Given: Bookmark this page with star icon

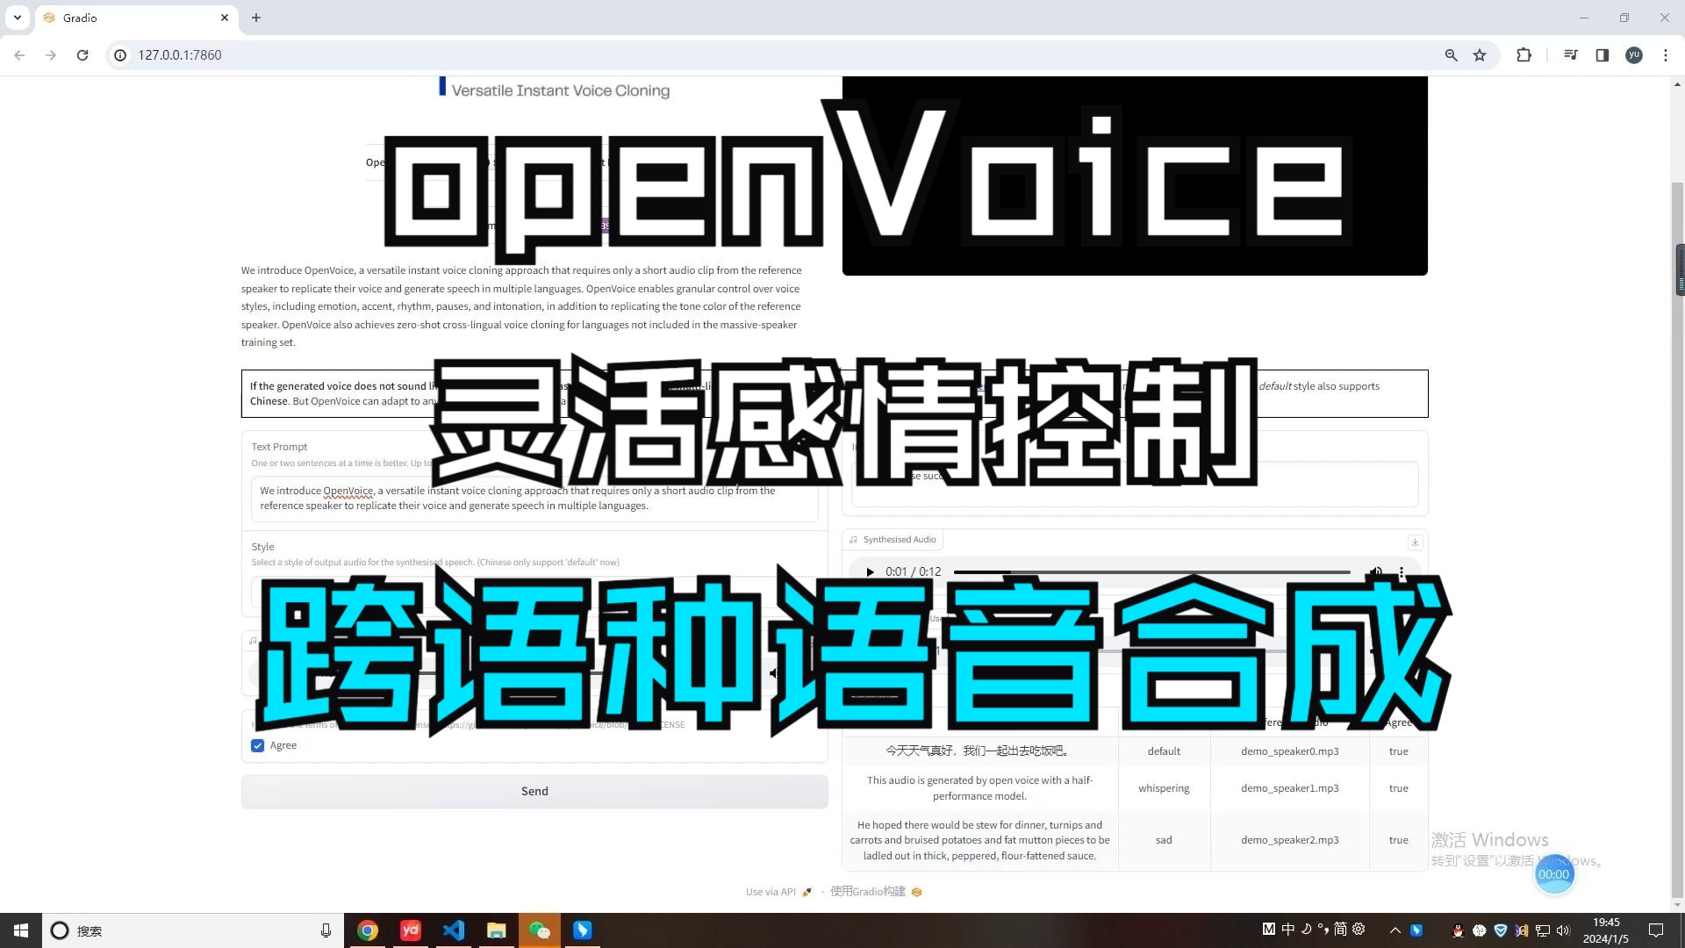Looking at the screenshot, I should click(x=1480, y=54).
